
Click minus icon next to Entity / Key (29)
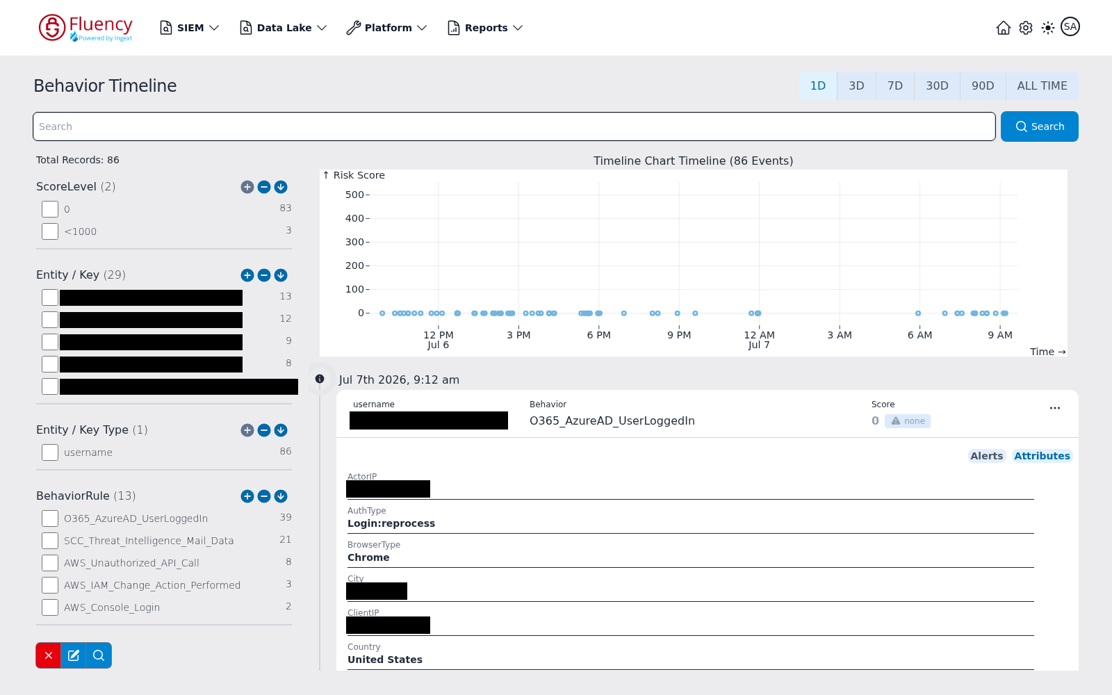(x=264, y=275)
